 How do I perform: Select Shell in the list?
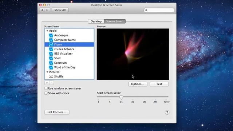pyautogui.click(x=58, y=58)
